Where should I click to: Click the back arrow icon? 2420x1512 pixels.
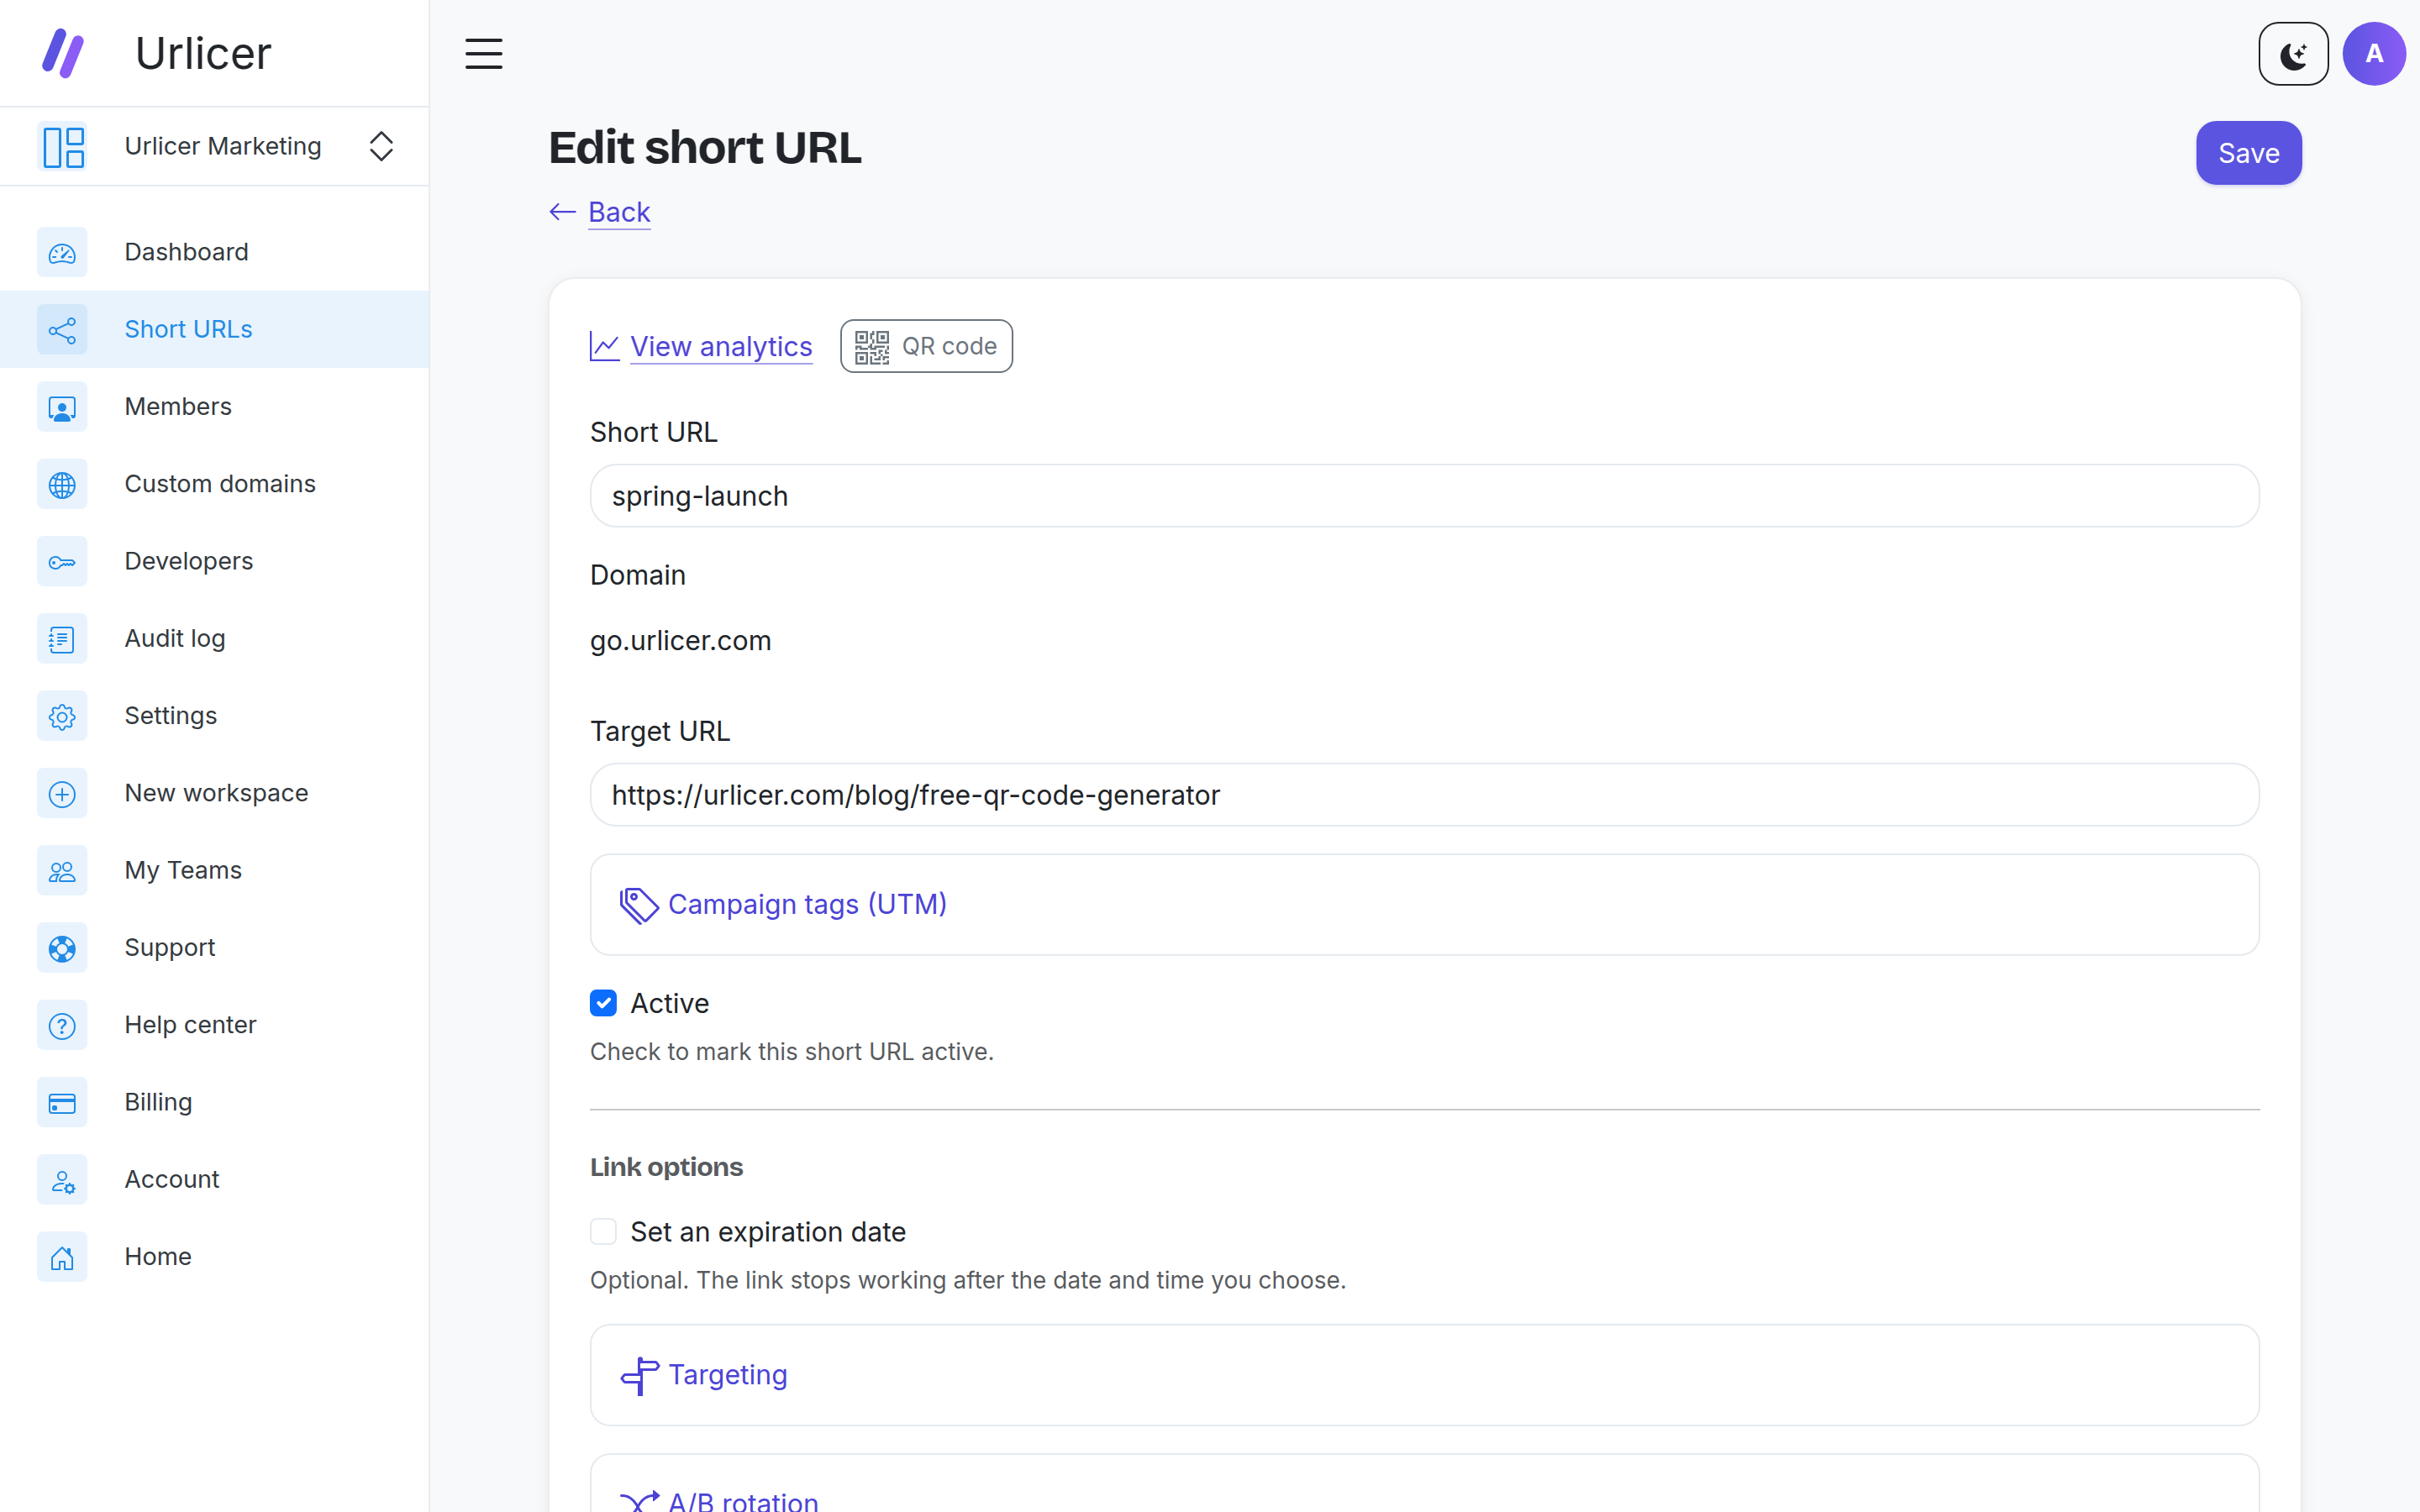[x=563, y=212]
